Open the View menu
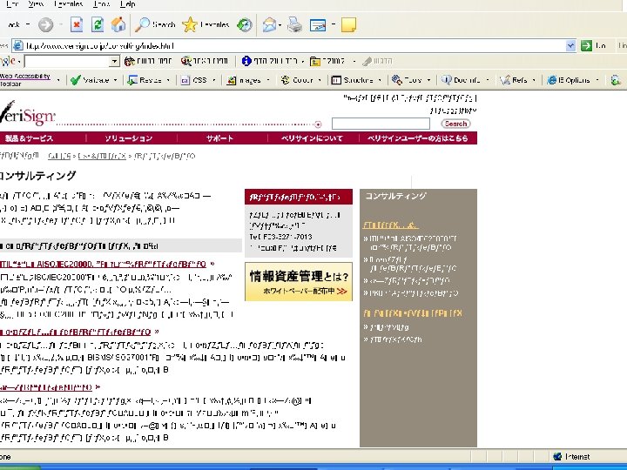627x470 pixels. [36, 4]
